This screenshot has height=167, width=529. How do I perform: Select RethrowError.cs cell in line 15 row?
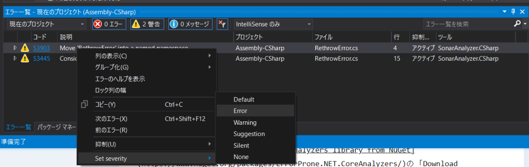click(x=336, y=58)
